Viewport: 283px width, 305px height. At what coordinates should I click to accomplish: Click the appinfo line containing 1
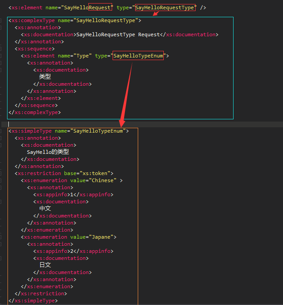tap(73, 194)
